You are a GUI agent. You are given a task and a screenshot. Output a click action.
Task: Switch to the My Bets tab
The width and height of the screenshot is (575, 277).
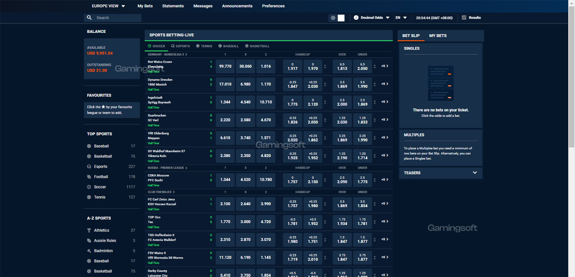[x=438, y=36]
